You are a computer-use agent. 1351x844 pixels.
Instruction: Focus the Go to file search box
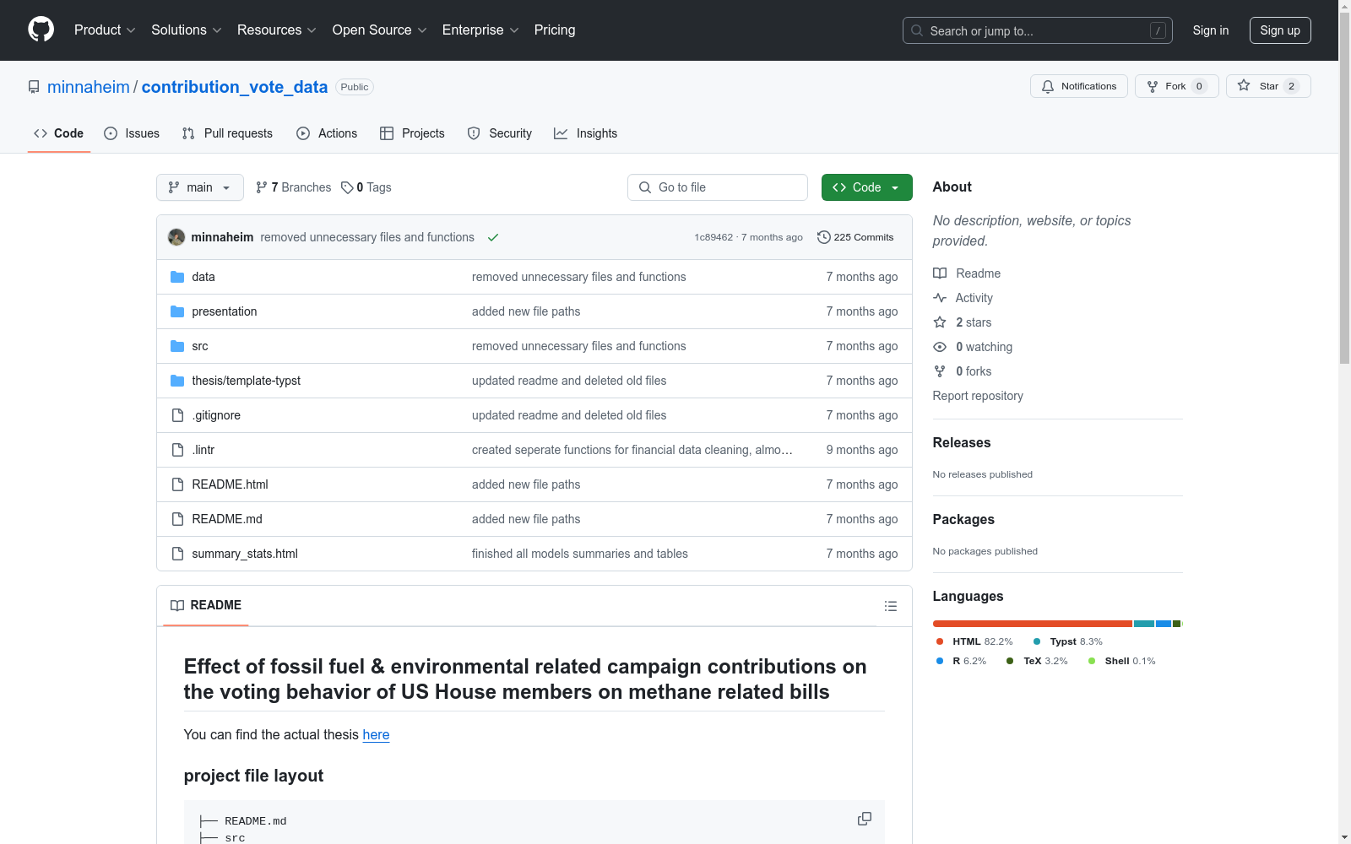(x=718, y=187)
